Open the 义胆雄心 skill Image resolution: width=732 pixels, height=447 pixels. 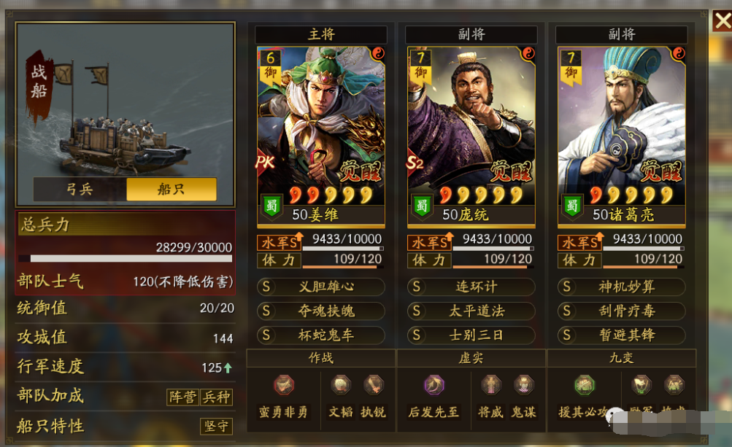[x=321, y=287]
